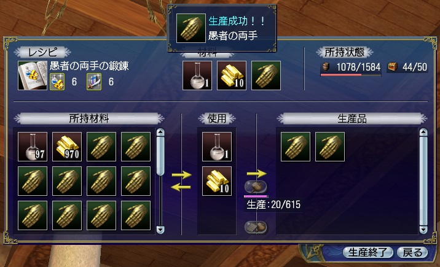
Task: Select first glove in 生産品 panel
Action: [296, 147]
